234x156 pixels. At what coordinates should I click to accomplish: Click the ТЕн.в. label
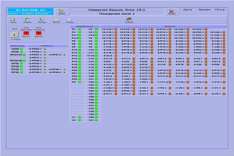220,10
